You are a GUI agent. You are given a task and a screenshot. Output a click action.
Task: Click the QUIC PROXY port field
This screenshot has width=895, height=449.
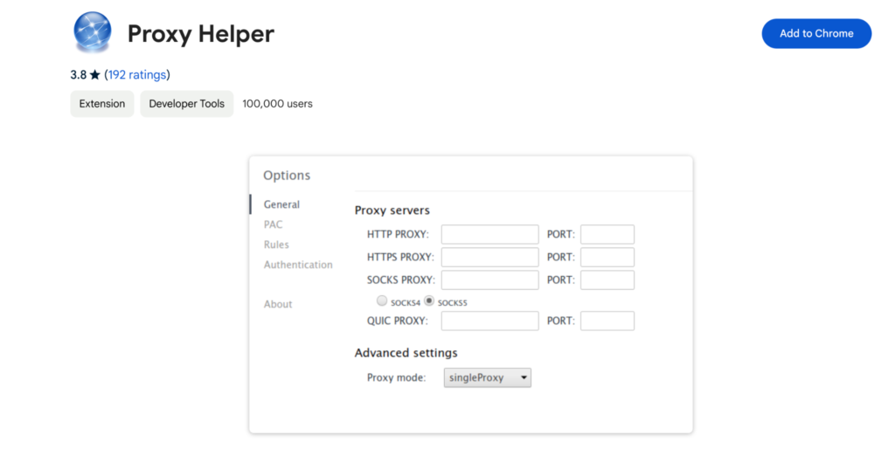(607, 321)
